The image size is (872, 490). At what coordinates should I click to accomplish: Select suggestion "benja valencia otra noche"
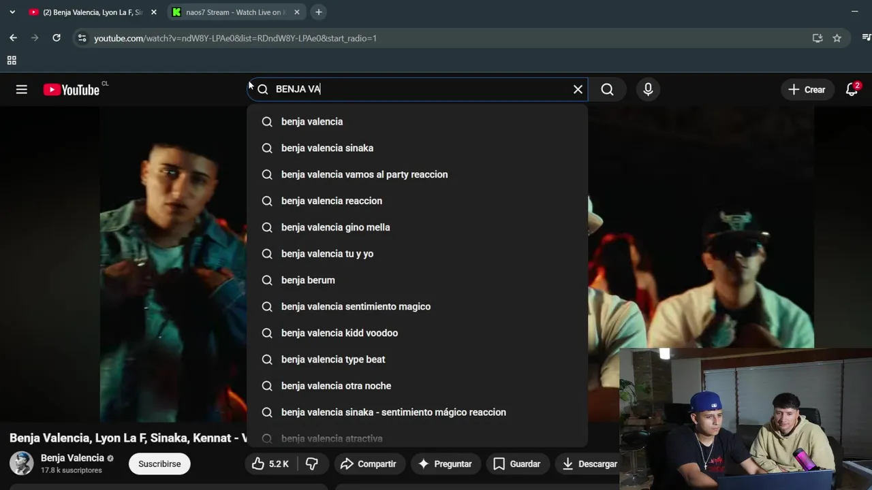pyautogui.click(x=417, y=386)
